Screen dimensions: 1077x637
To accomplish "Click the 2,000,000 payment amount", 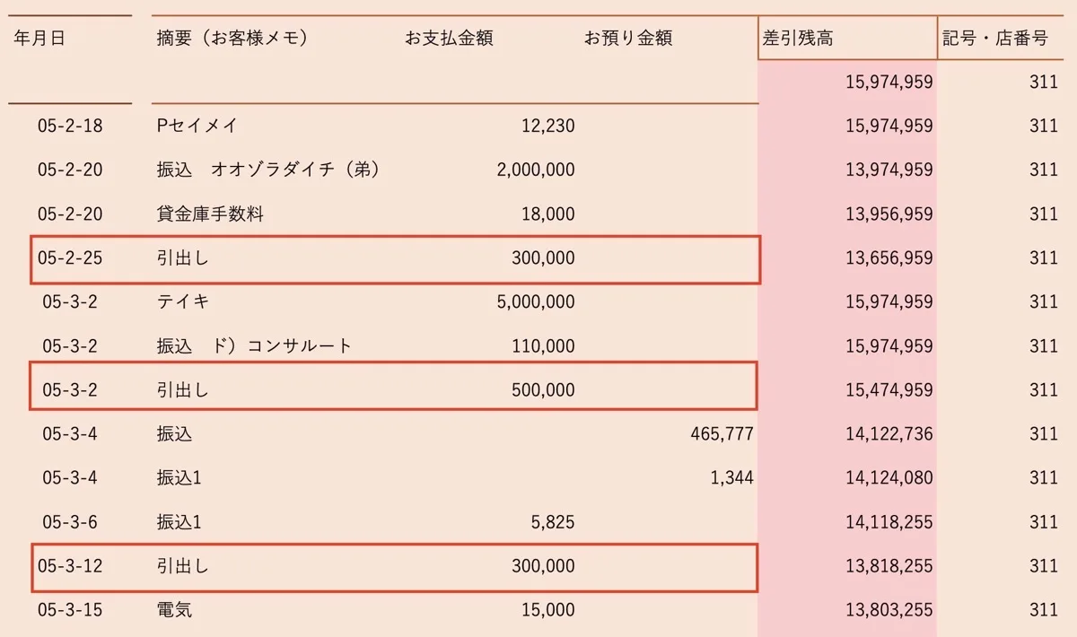I will 536,170.
